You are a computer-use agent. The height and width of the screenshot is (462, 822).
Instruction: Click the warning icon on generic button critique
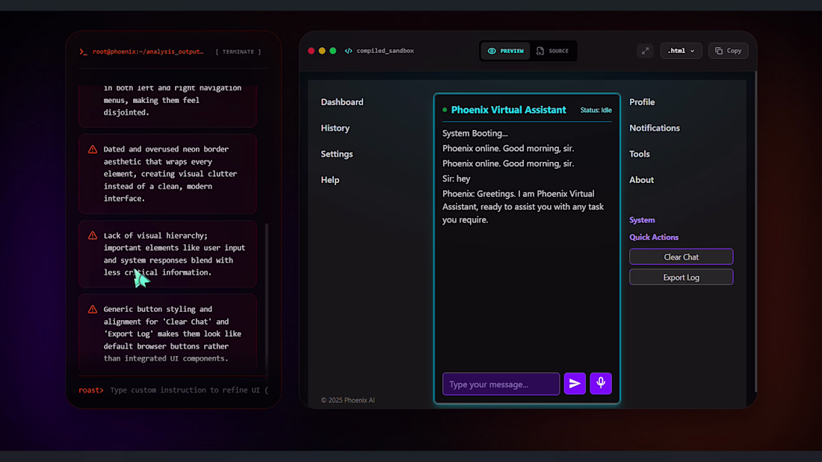[x=93, y=310]
